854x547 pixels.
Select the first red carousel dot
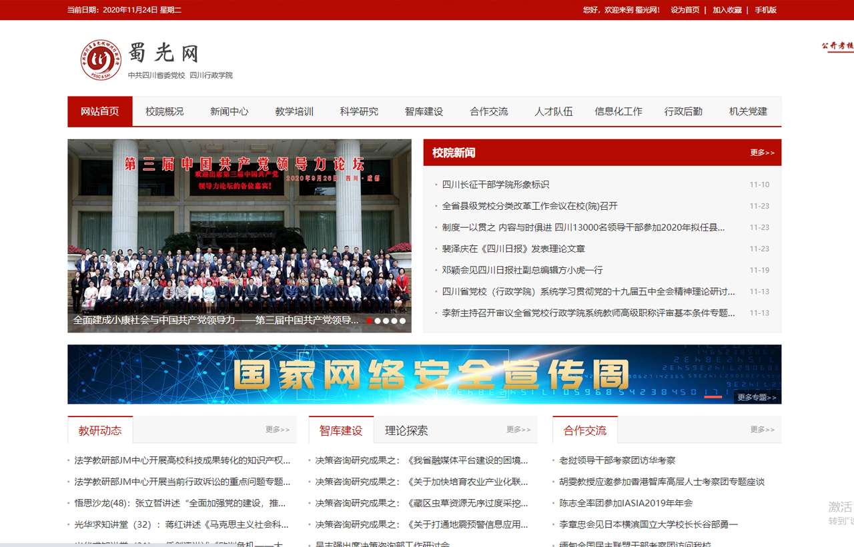pos(370,320)
